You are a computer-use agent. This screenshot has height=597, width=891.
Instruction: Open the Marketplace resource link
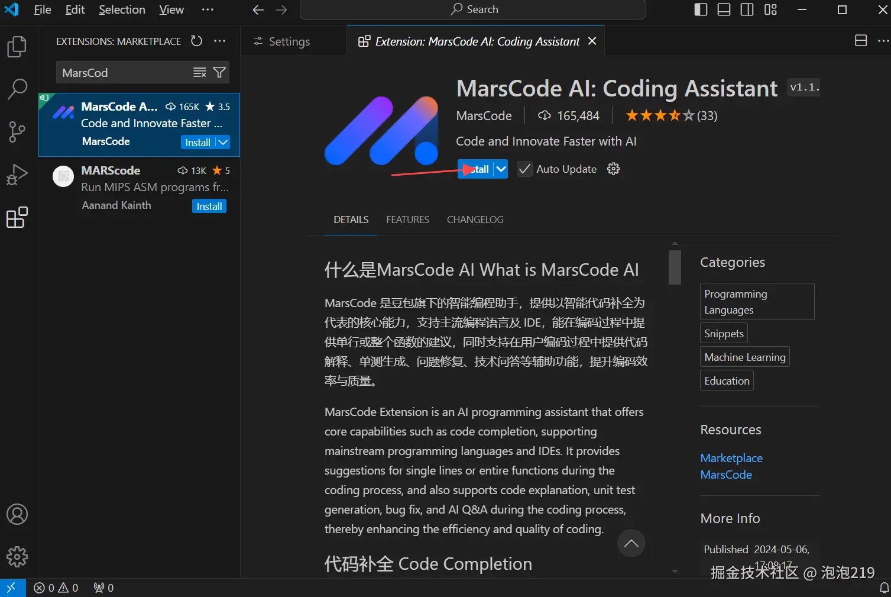coord(731,458)
